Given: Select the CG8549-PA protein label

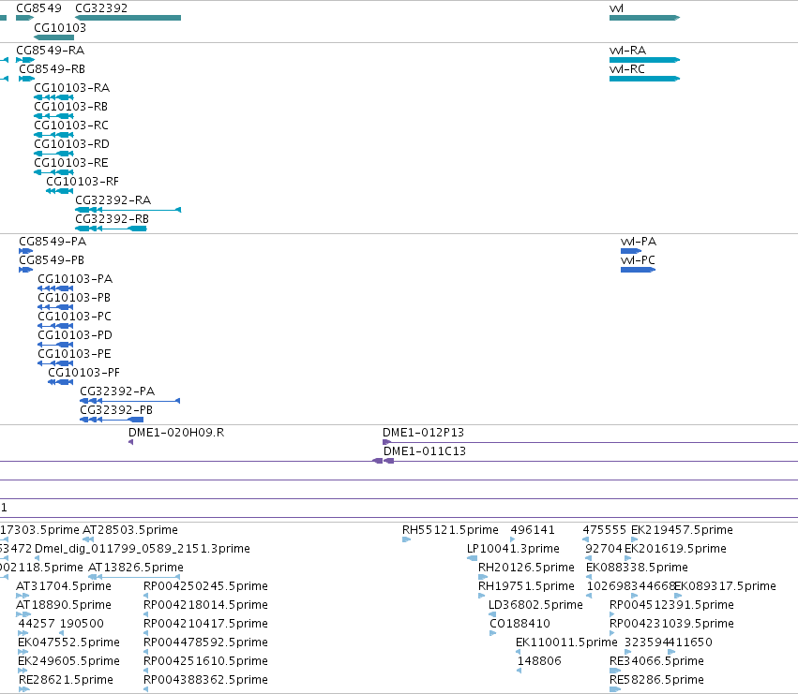Looking at the screenshot, I should click(x=53, y=242).
